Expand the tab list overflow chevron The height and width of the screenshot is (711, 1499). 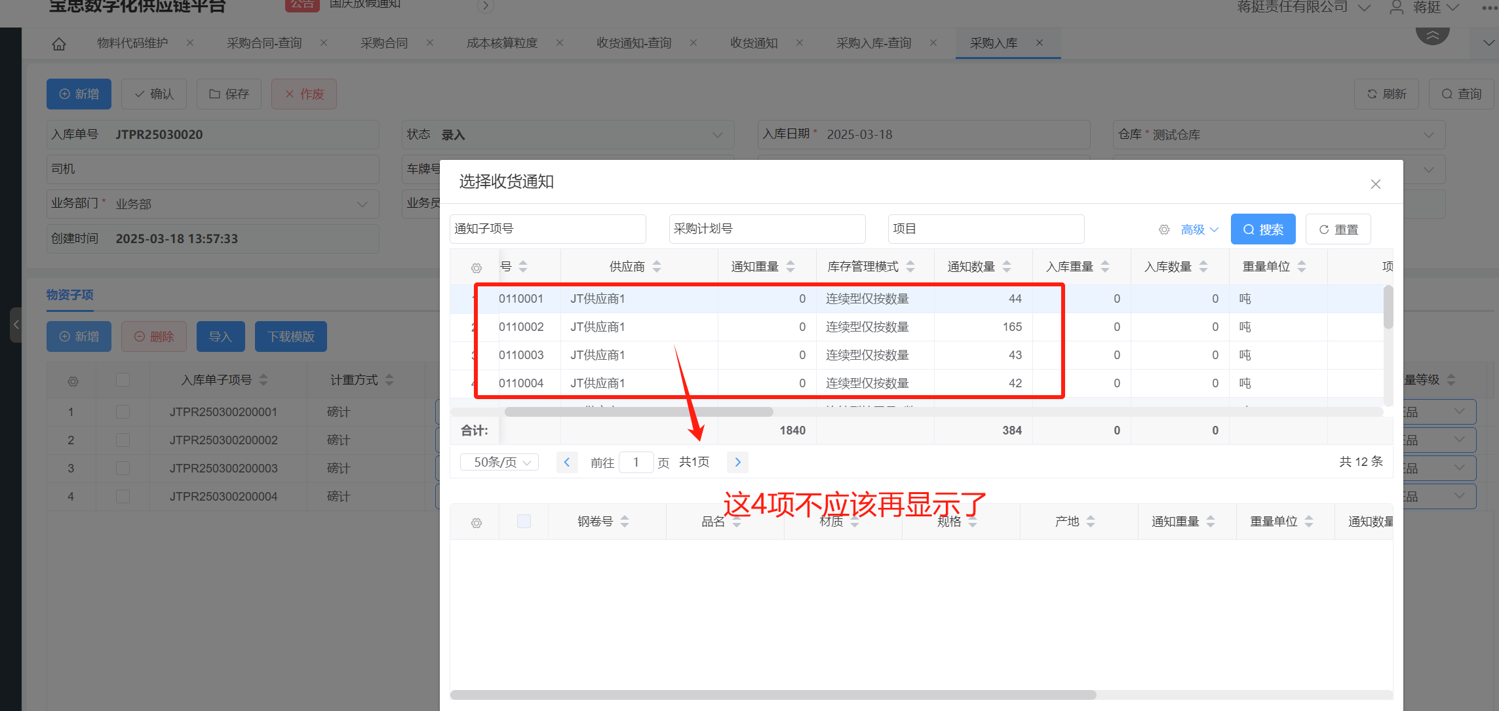coord(1488,43)
